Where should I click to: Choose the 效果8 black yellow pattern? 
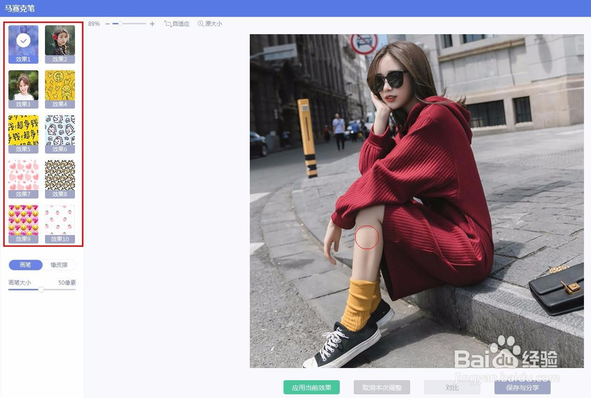click(x=60, y=179)
